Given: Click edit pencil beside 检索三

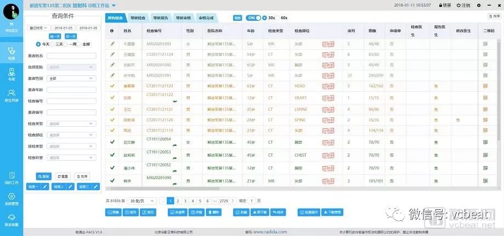Looking at the screenshot, I should point(96,187).
